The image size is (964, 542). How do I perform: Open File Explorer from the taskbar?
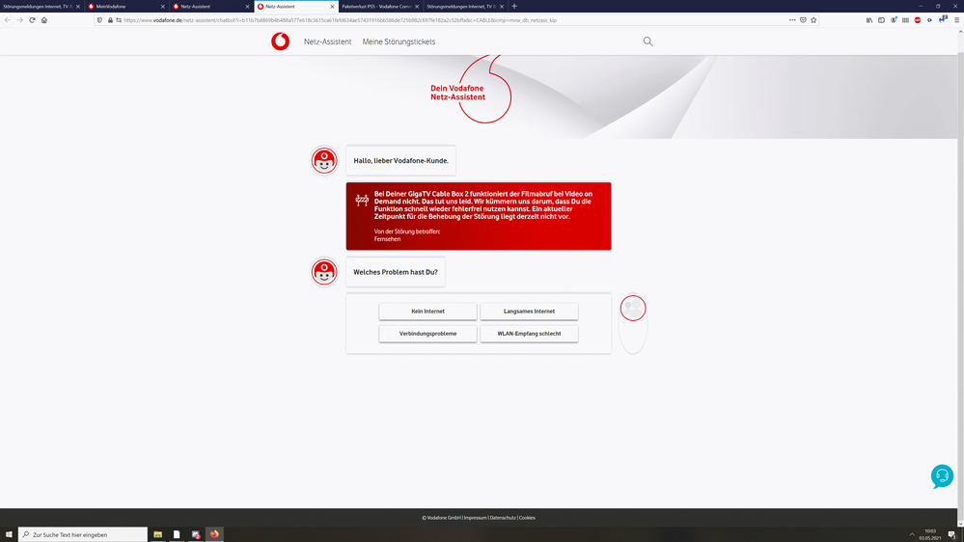point(158,534)
